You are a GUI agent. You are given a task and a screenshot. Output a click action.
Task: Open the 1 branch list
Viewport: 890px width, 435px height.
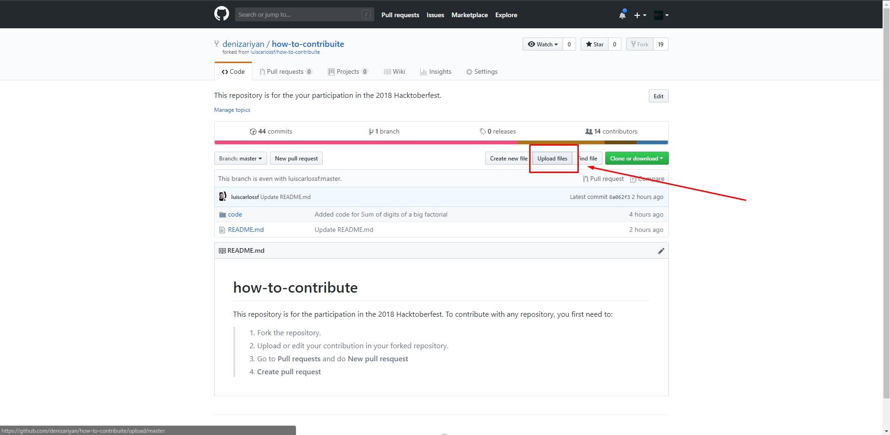click(x=384, y=131)
